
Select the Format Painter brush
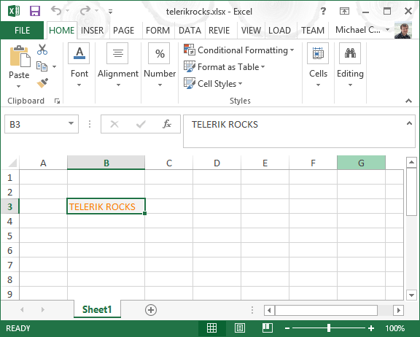point(42,83)
